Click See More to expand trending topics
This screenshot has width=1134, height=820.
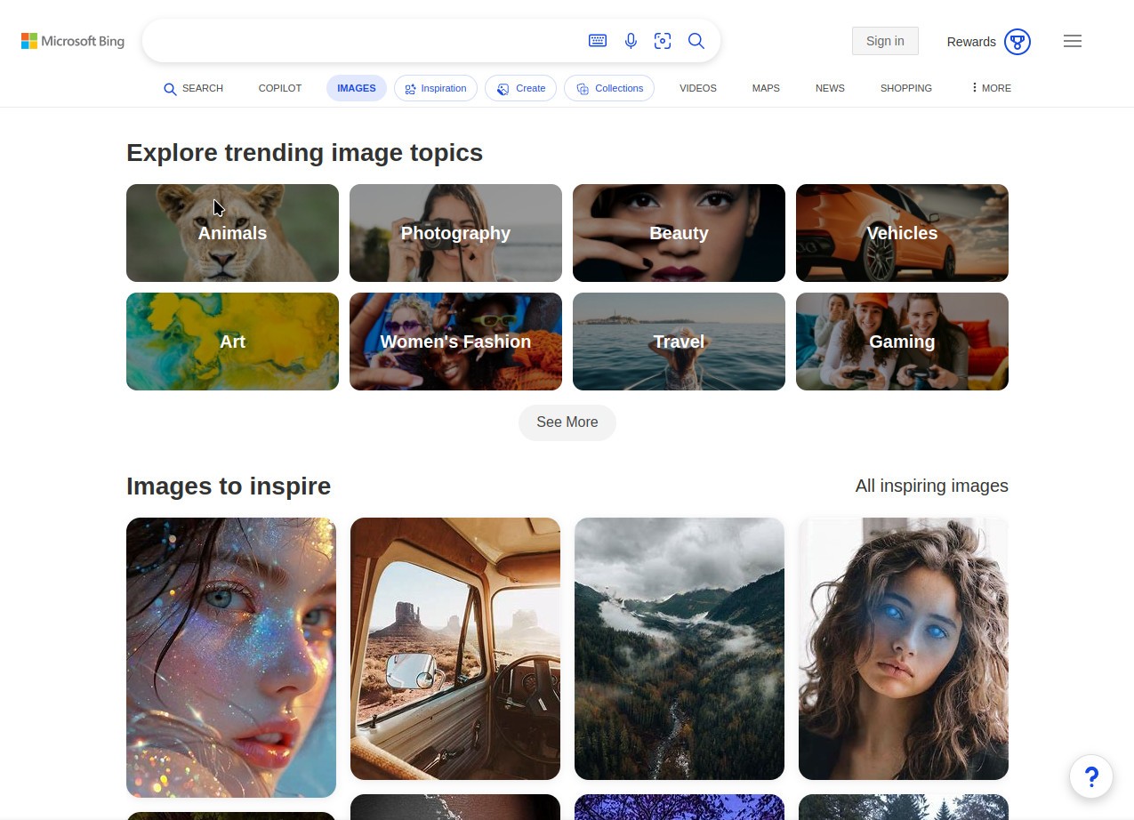[x=567, y=422]
